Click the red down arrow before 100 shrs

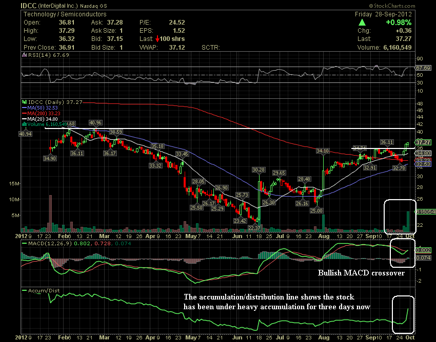pyautogui.click(x=157, y=39)
